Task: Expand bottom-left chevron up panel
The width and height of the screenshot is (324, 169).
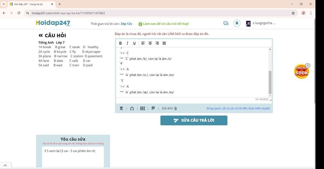Action: click(5, 165)
